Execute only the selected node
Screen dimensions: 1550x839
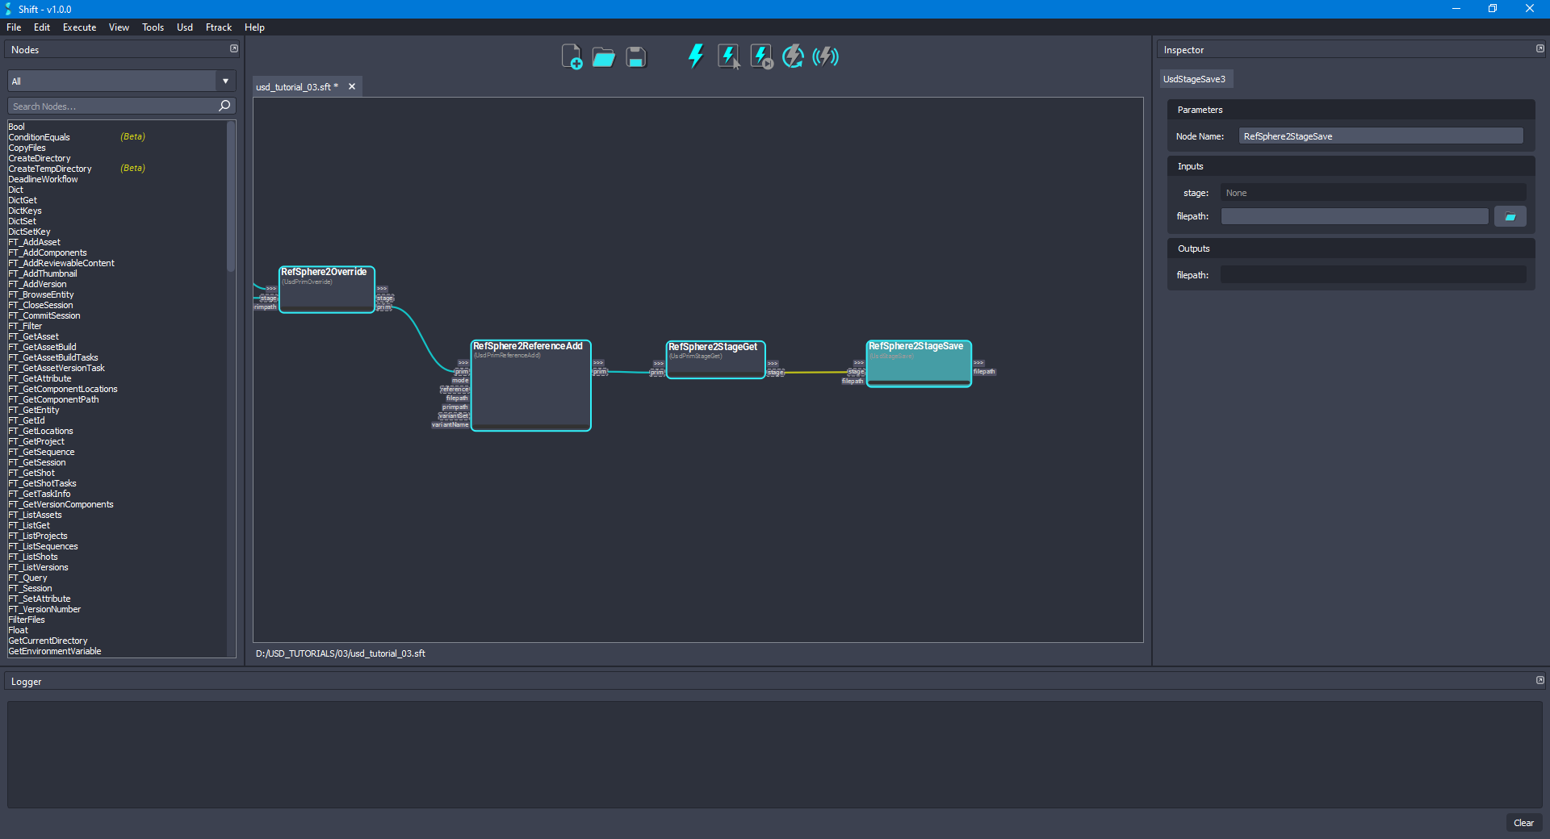(729, 56)
